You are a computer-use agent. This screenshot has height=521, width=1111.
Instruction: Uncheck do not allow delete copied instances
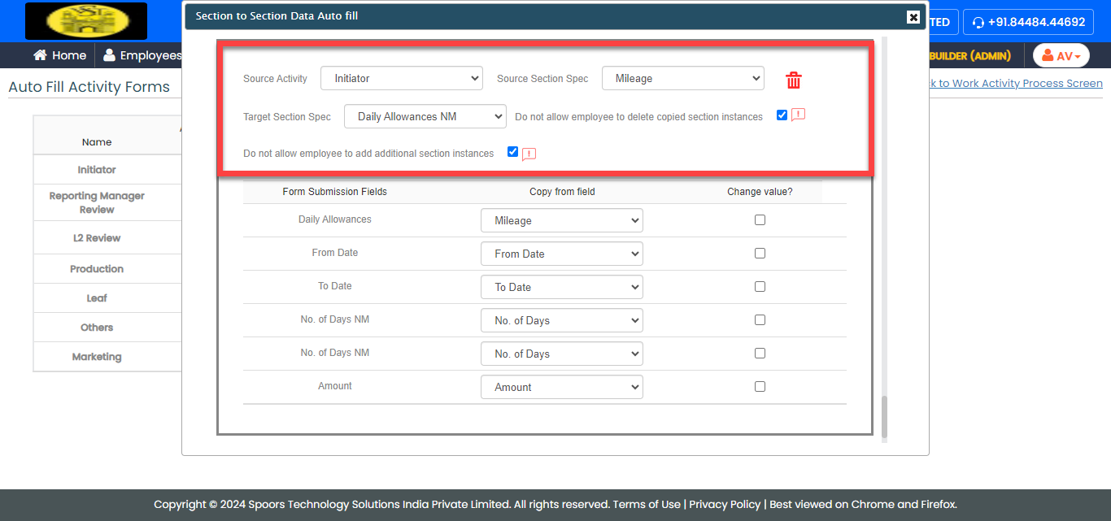pos(782,115)
